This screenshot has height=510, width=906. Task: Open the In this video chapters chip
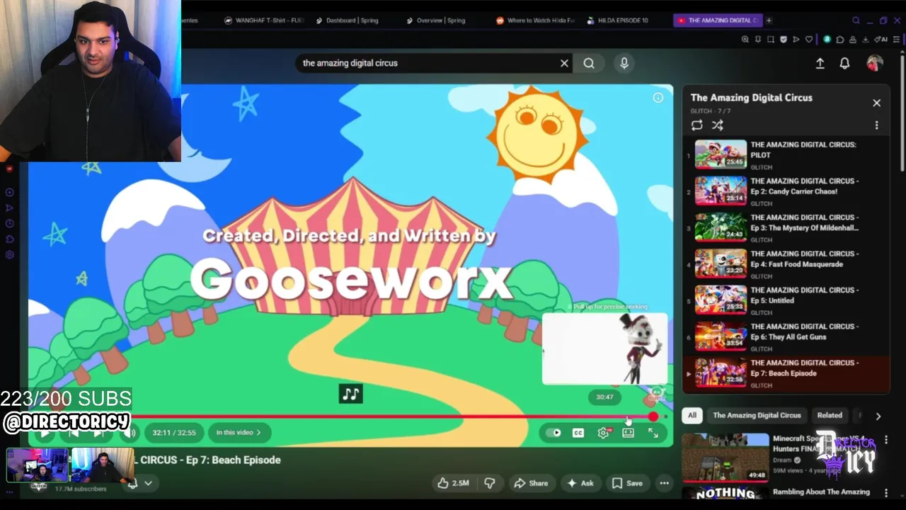point(239,432)
